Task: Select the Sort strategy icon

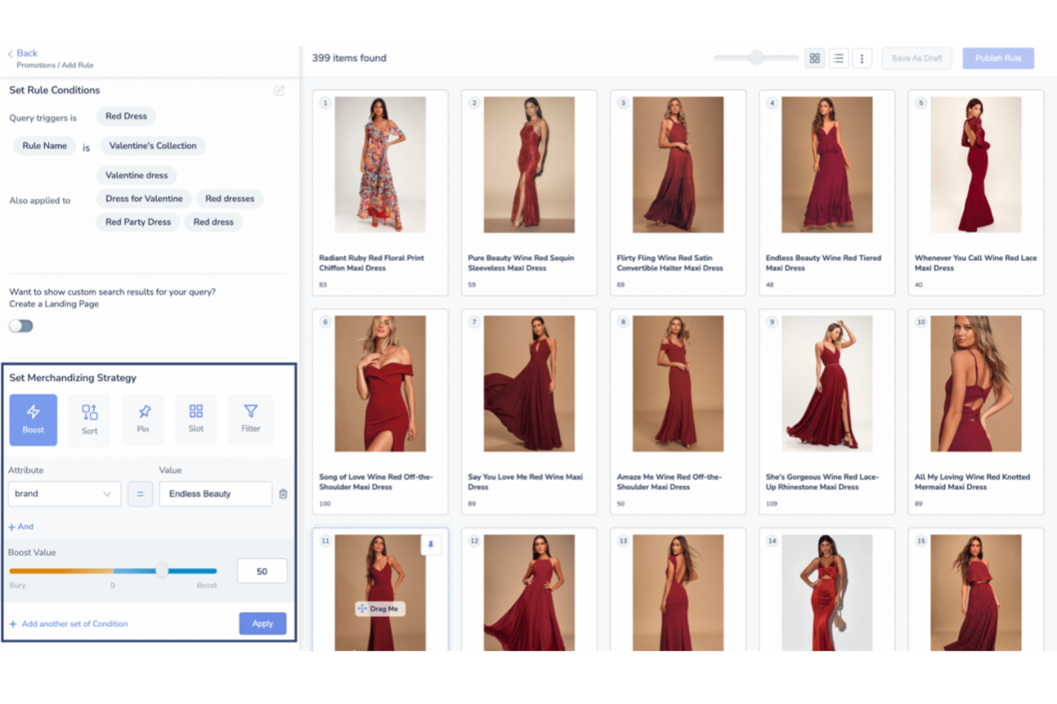Action: (x=89, y=419)
